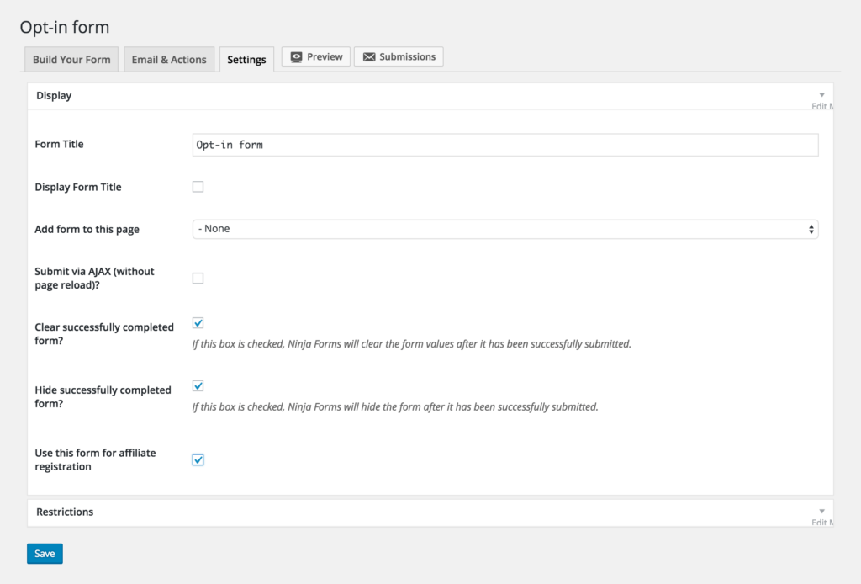
Task: Switch to the Build Your Form tab
Action: click(x=71, y=60)
